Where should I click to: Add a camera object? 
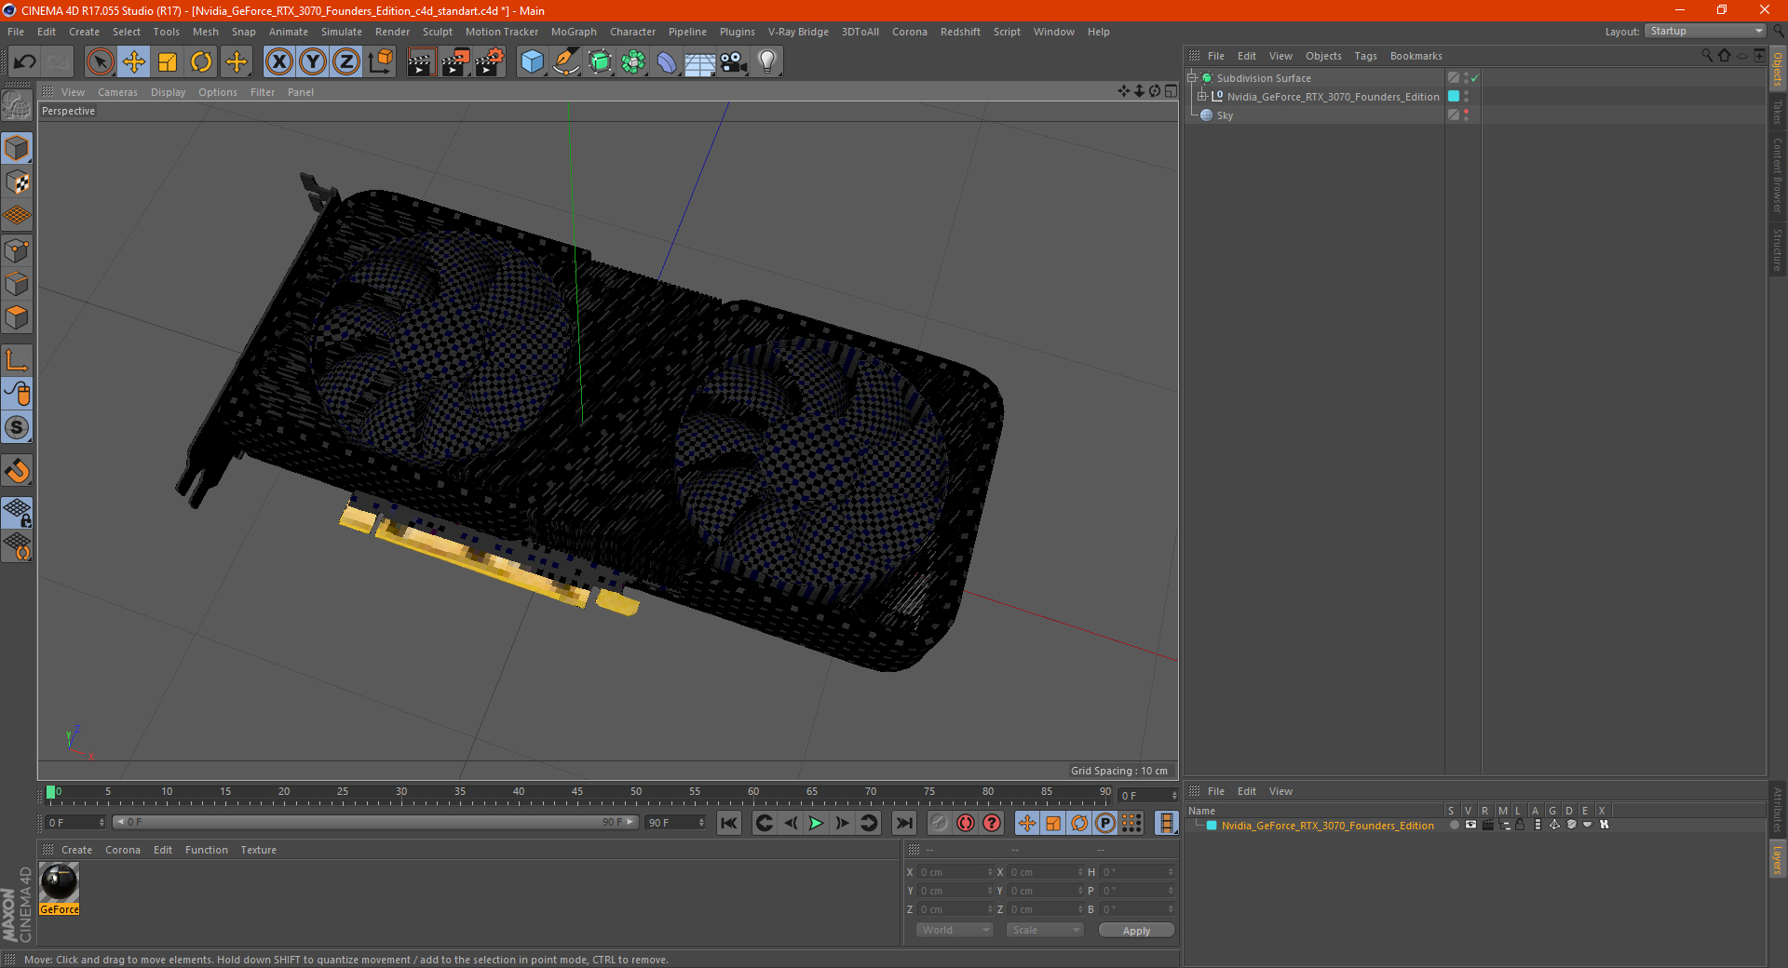(x=733, y=62)
